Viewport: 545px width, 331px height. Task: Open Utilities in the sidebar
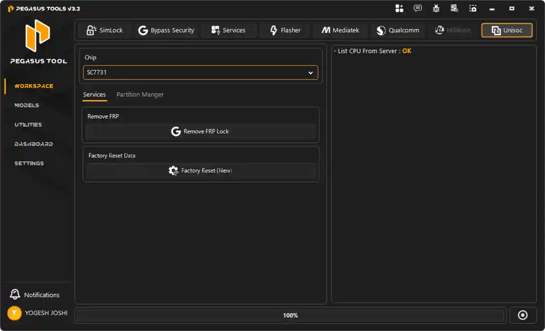tap(28, 125)
